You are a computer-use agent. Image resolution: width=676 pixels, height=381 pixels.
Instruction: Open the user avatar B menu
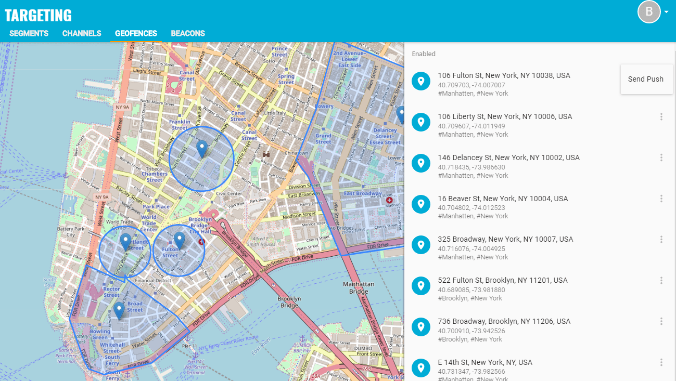click(x=649, y=12)
